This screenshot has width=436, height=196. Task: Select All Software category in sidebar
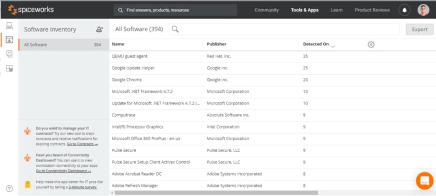pos(64,45)
